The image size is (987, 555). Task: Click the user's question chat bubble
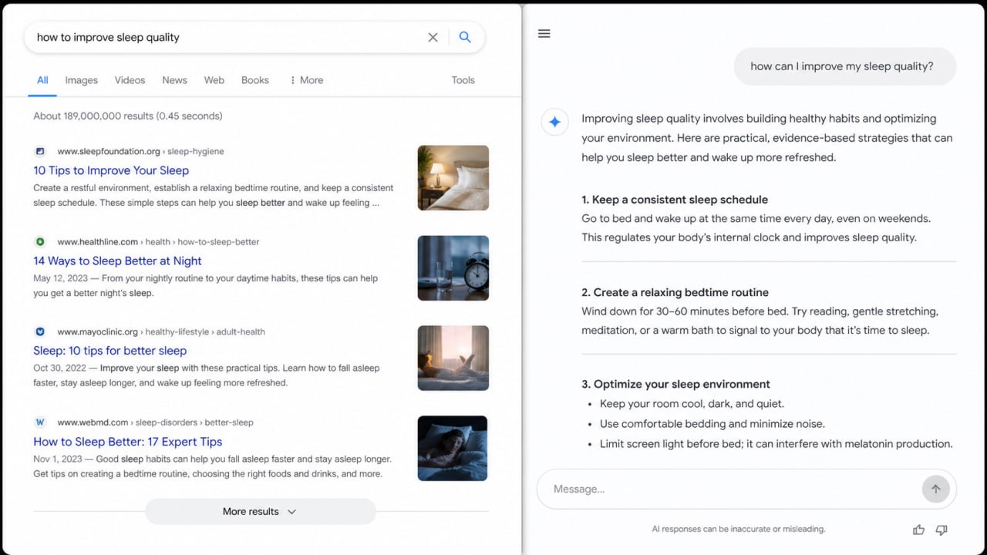click(845, 66)
